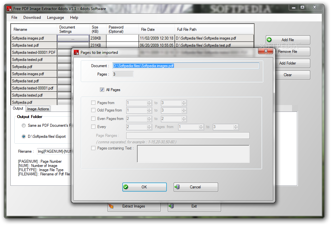Click the Add File button
The width and height of the screenshot is (331, 225).
pos(288,40)
